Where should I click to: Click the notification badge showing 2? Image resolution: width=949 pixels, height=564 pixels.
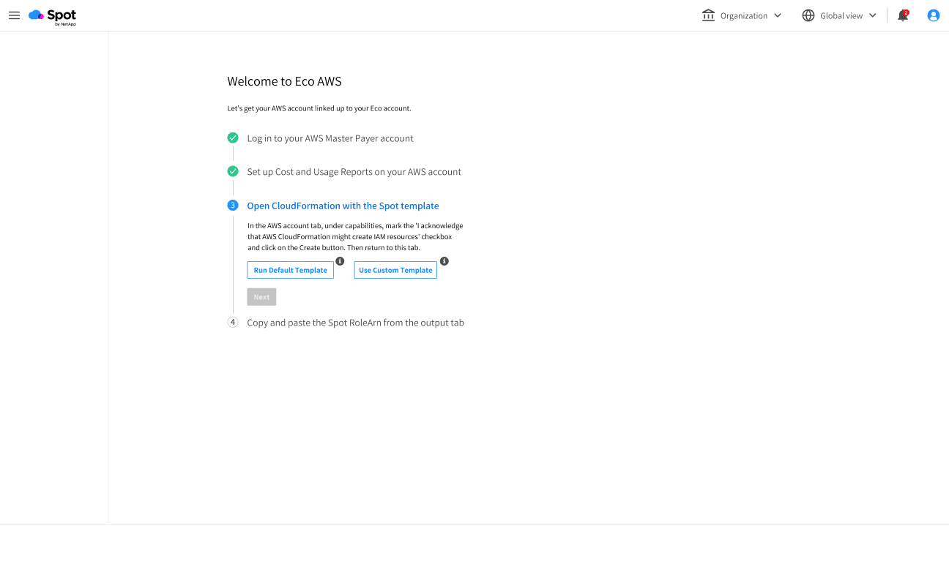tap(907, 11)
